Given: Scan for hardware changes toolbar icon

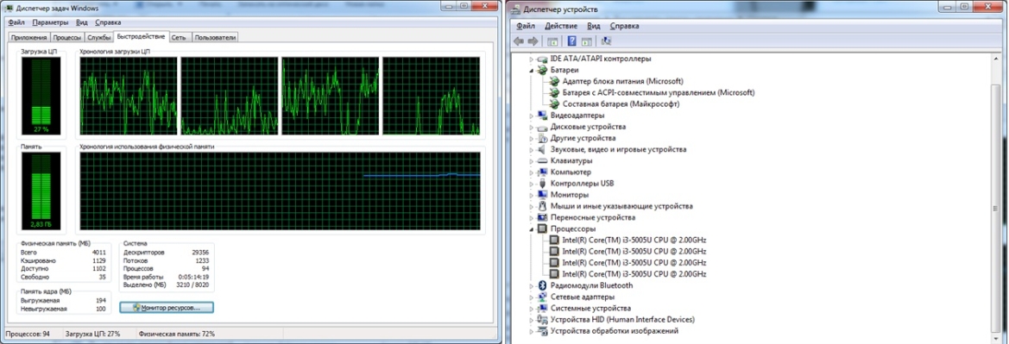Looking at the screenshot, I should [606, 41].
